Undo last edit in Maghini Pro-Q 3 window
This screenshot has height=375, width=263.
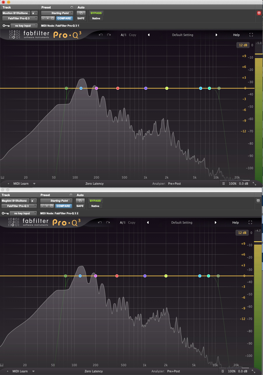coord(100,222)
